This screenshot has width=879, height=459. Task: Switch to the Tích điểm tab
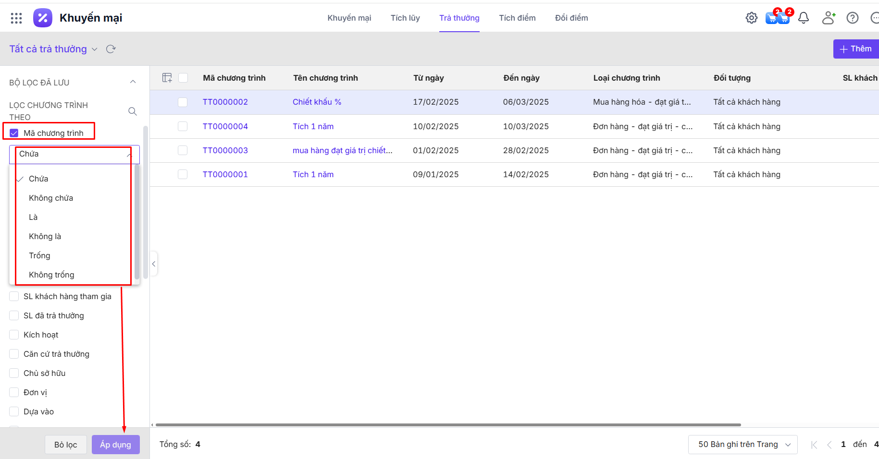click(517, 18)
